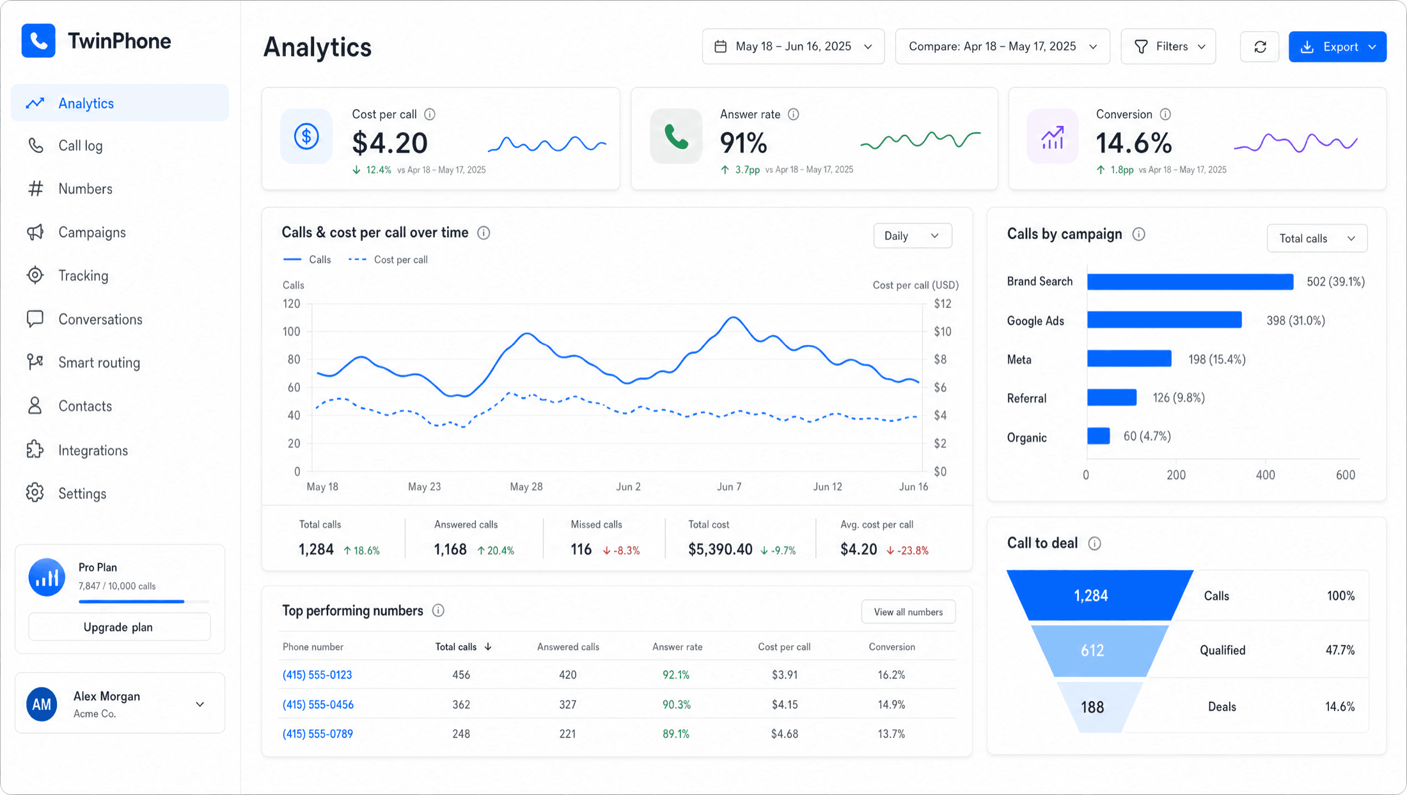
Task: Click info icon beside Calls & cost chart title
Action: pyautogui.click(x=483, y=233)
